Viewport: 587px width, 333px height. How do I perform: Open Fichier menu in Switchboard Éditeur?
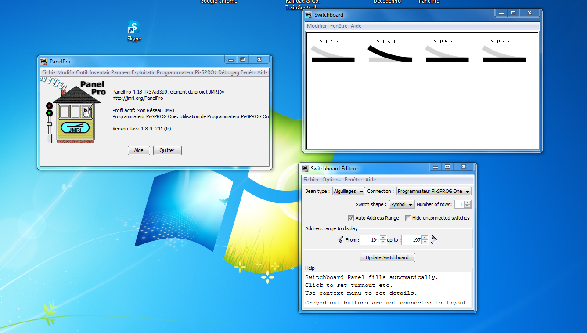point(311,180)
